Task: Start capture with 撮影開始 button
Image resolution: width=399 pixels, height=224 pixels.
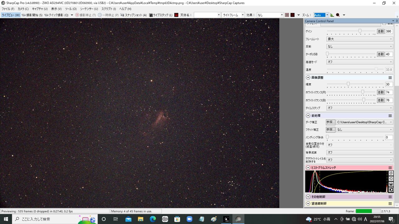Action: click(32, 15)
